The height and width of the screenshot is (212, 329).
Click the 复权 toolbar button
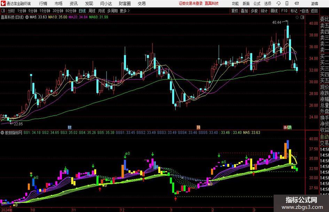(x=235, y=11)
